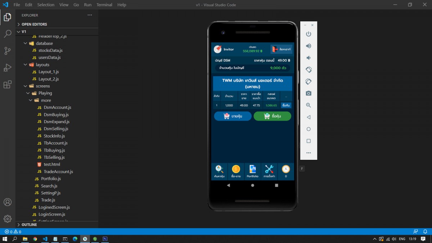The image size is (432, 243).
Task: Tap the buy-sell coin tab in app
Action: (x=236, y=171)
